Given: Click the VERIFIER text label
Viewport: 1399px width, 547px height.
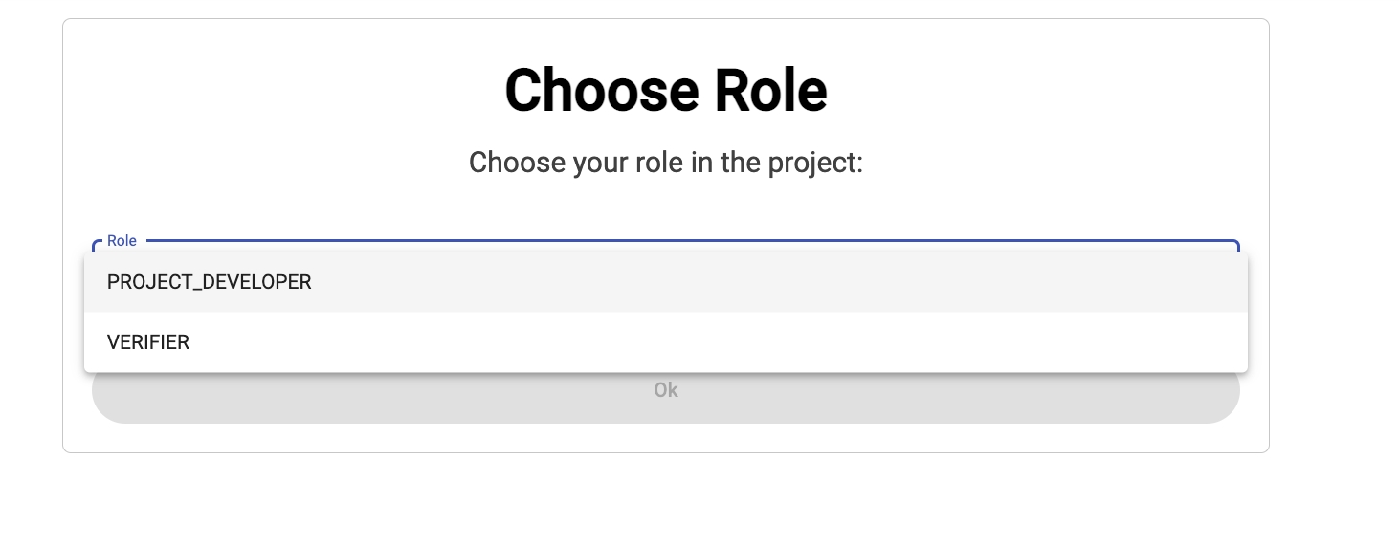Looking at the screenshot, I should pos(148,342).
